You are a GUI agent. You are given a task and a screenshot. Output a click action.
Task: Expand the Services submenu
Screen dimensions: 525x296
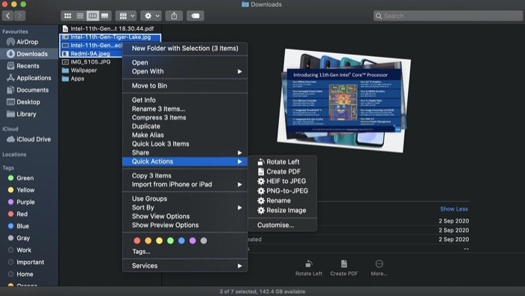(184, 266)
